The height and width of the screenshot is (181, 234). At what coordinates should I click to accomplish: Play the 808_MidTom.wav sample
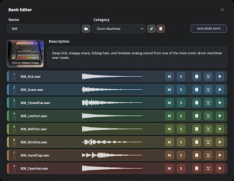click(220, 129)
